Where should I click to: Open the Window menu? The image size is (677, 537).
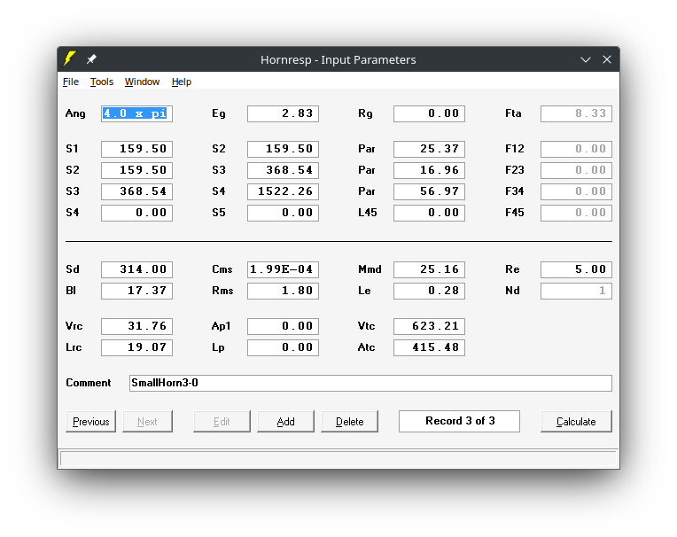[x=142, y=82]
